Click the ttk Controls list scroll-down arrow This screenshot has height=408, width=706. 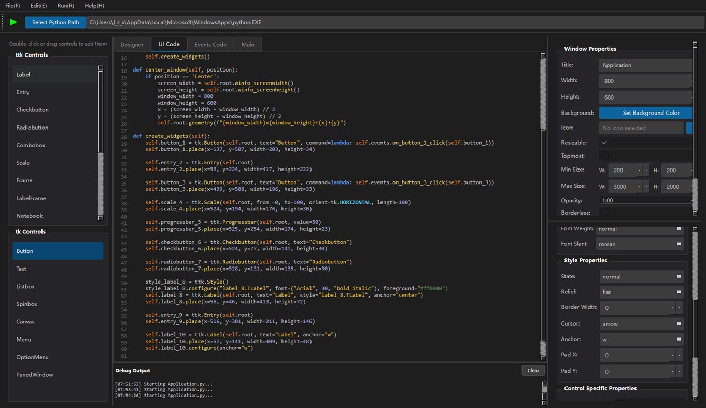[x=101, y=218]
